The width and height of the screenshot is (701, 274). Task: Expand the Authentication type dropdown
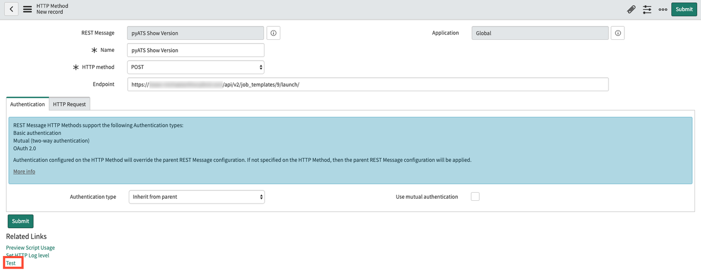(196, 197)
